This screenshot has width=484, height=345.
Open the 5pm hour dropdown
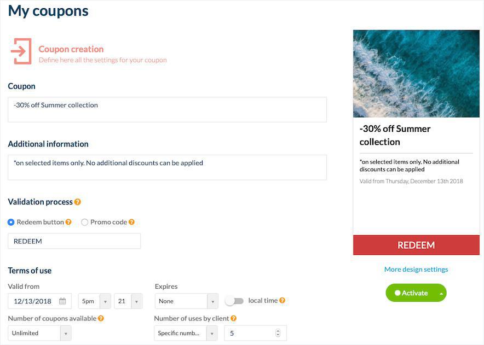pyautogui.click(x=94, y=301)
